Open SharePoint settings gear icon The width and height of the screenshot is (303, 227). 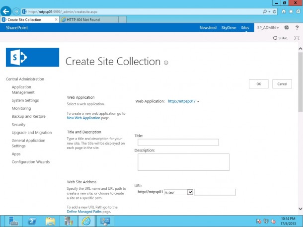click(x=287, y=28)
